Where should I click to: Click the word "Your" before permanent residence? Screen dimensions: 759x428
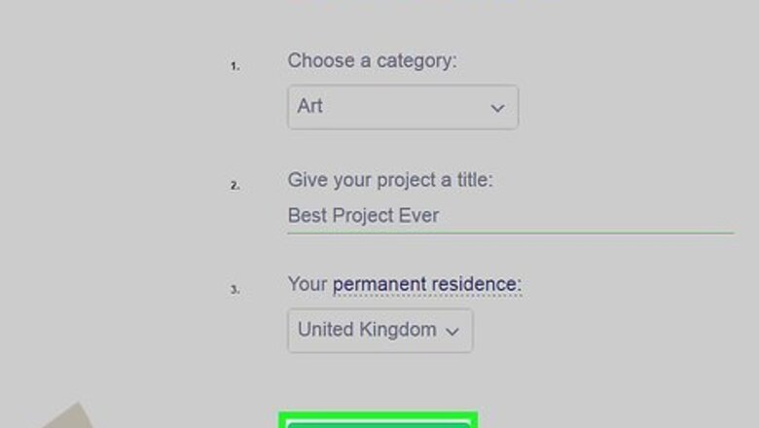307,284
